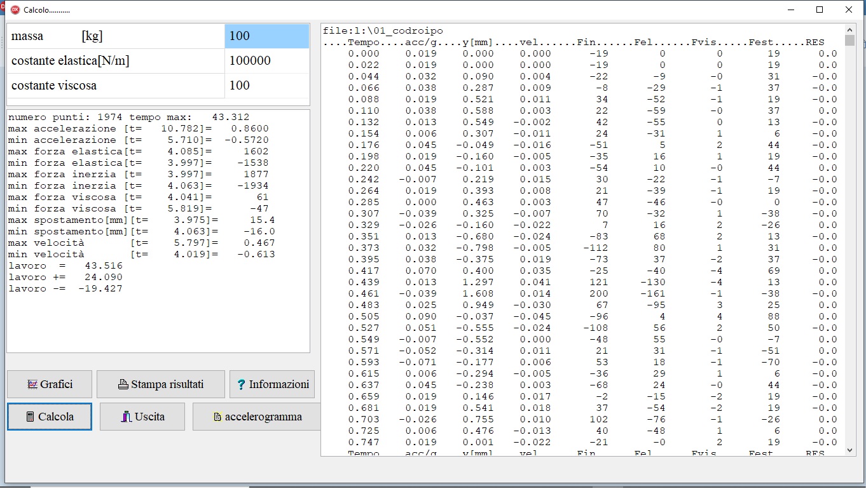Viewport: 866px width, 489px height.
Task: Maximize the Calcolo window
Action: click(x=820, y=10)
